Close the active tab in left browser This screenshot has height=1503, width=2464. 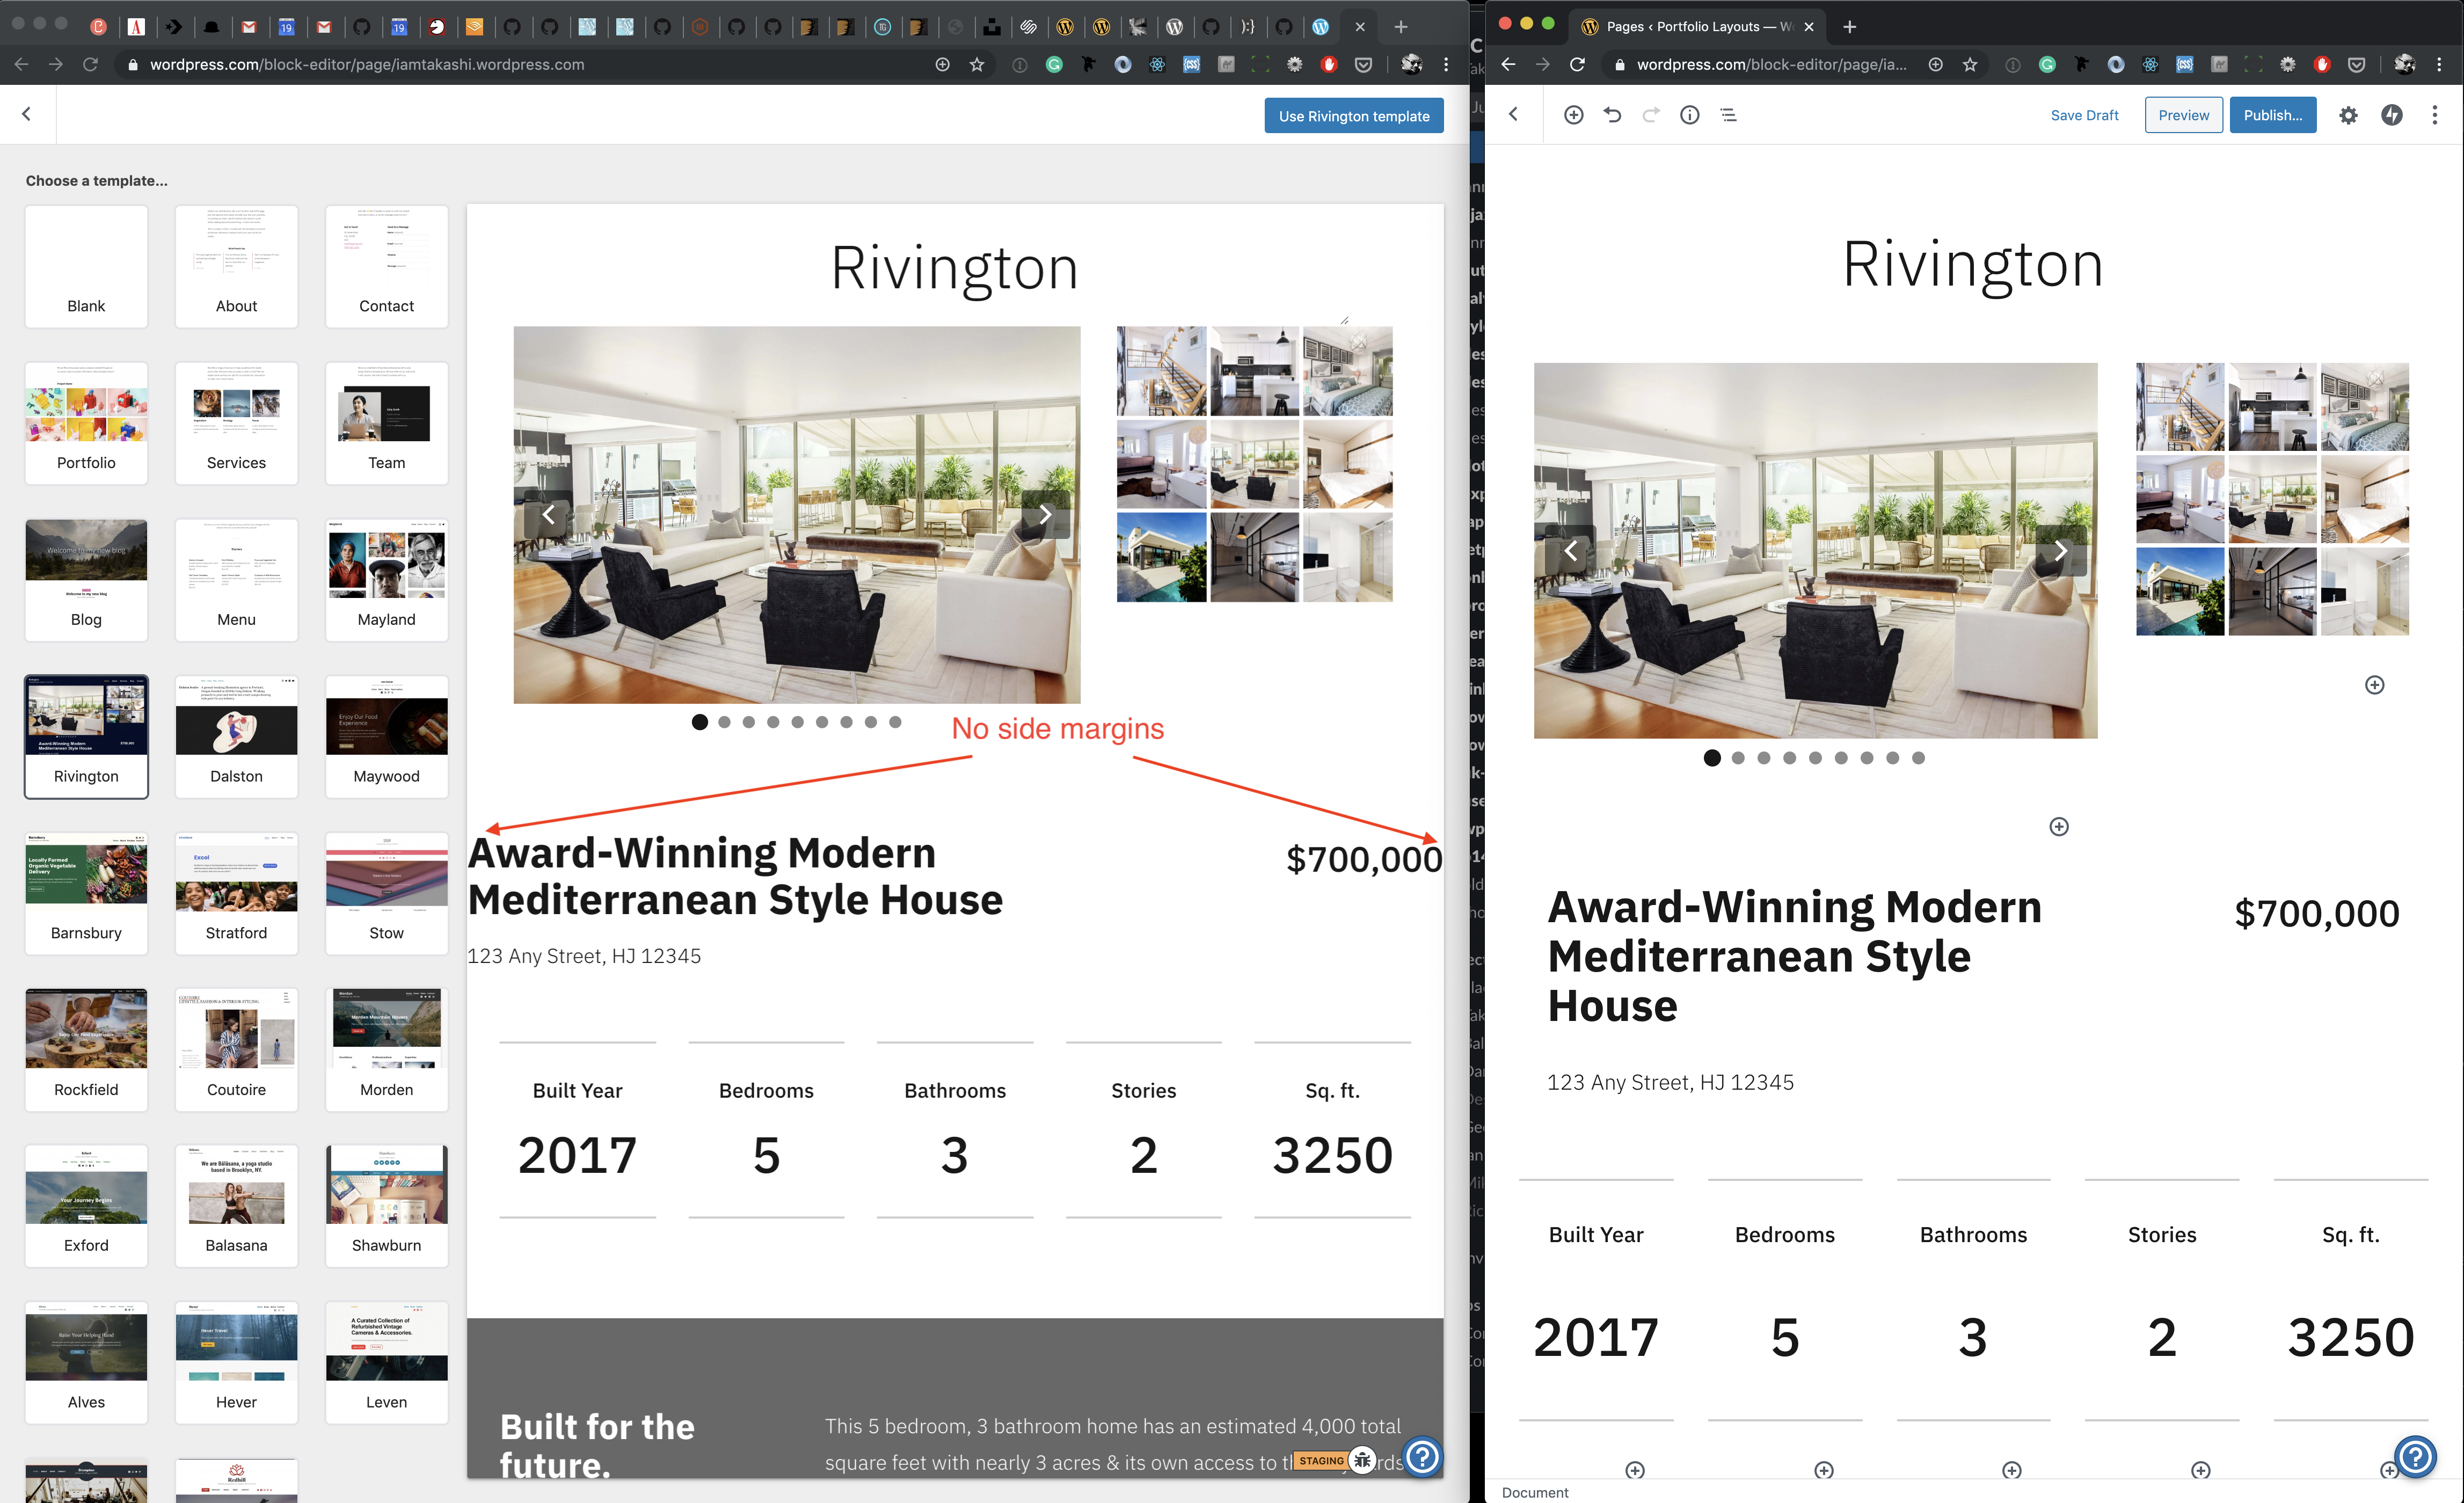tap(1360, 26)
